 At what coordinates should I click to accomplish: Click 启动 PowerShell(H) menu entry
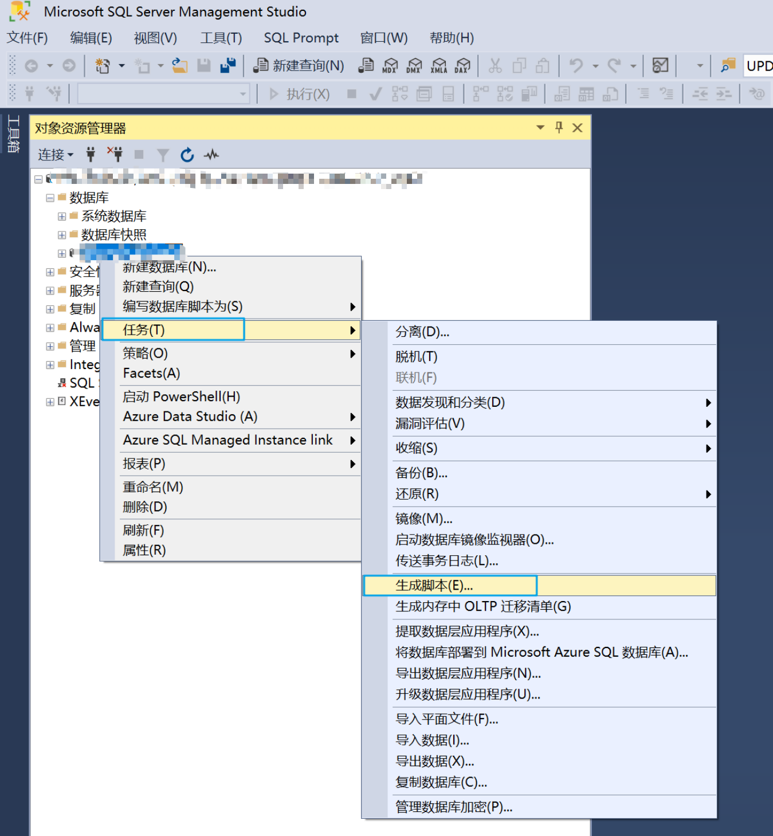[x=230, y=397]
